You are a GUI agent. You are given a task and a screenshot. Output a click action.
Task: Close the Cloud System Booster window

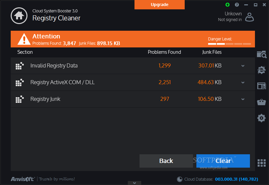coord(264,5)
